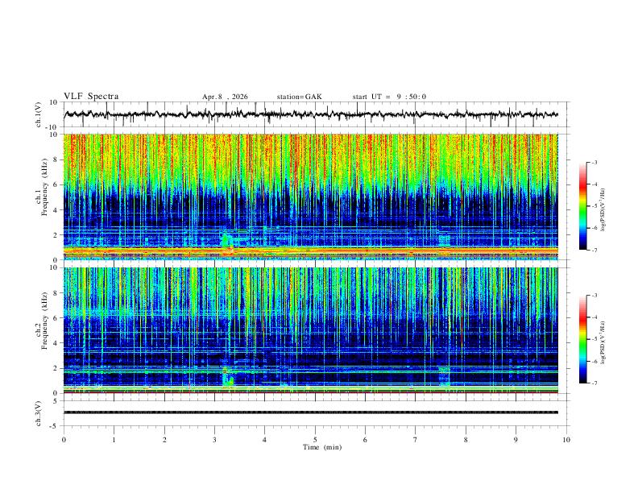Click the ch.2 colorbar '-7' tick label
Image resolution: width=638 pixels, height=493 pixels.
(594, 383)
